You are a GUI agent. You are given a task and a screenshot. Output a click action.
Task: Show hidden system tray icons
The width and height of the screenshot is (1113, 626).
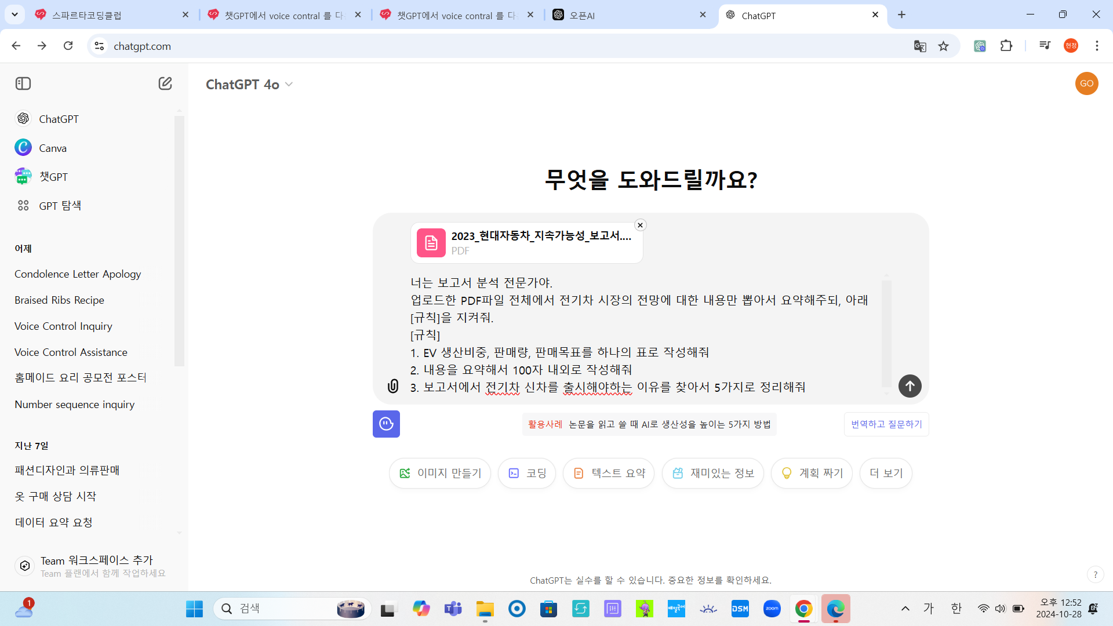[x=905, y=609]
